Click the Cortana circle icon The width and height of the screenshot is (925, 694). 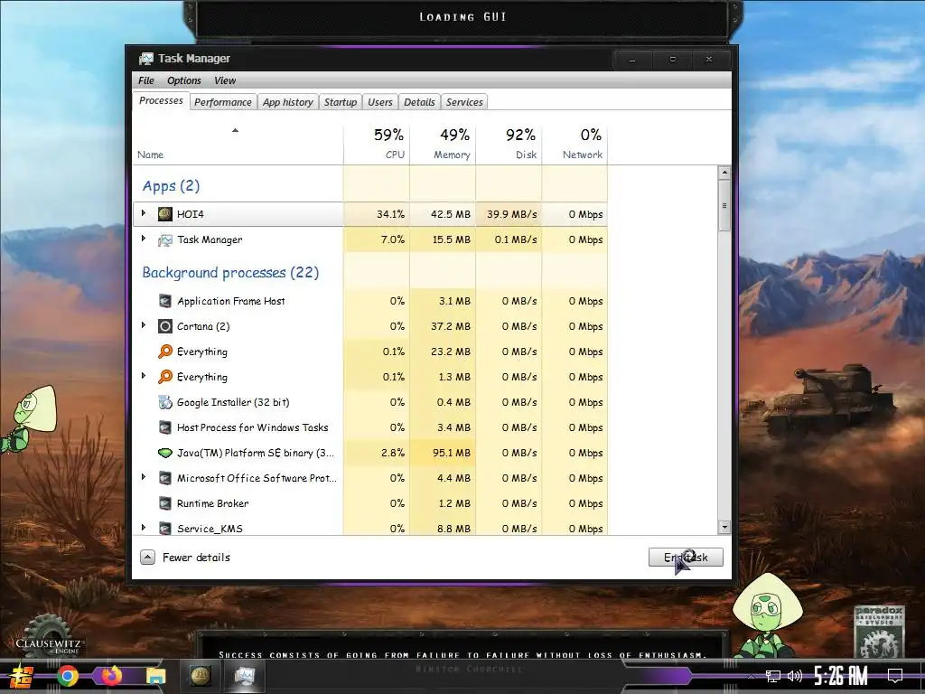(x=165, y=326)
